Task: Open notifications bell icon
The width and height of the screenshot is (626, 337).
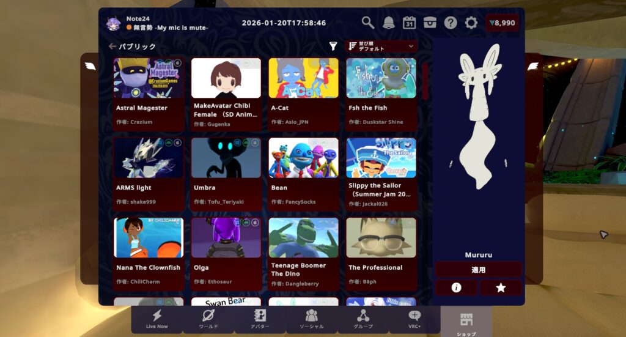Action: (x=388, y=23)
